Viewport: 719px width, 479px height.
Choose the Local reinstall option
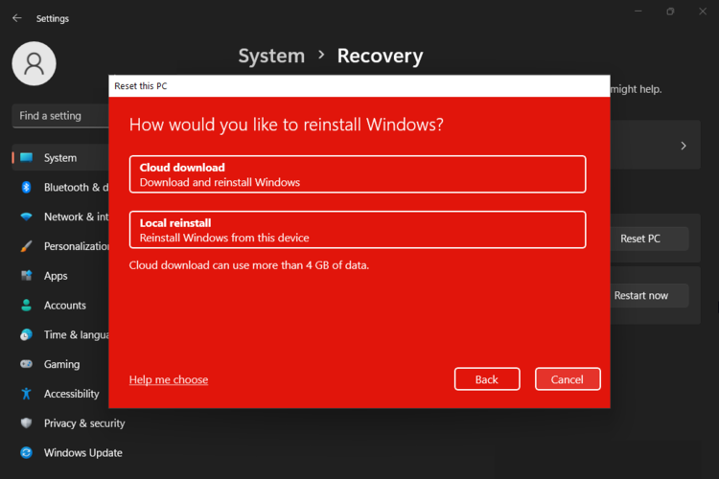[x=357, y=230]
